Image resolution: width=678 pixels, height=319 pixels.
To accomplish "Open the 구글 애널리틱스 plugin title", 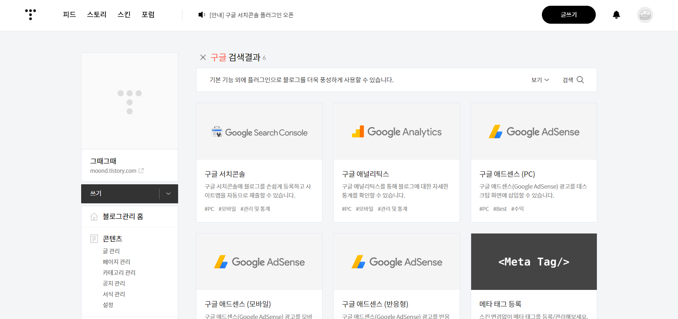I will [x=366, y=174].
